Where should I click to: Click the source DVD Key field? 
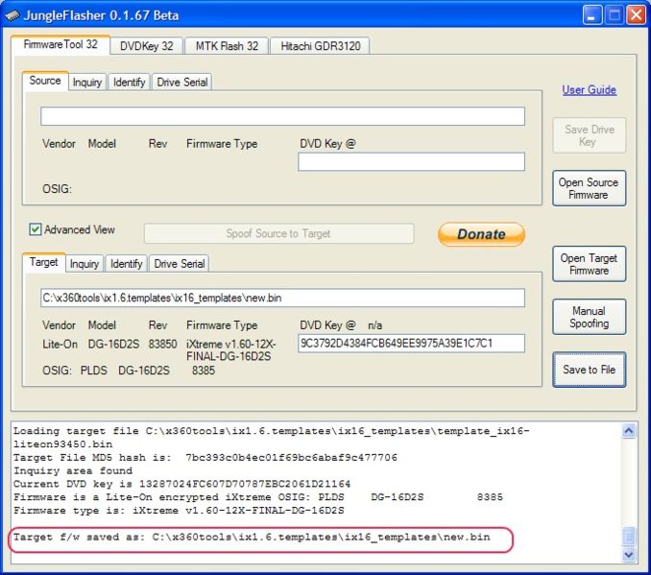coord(412,161)
